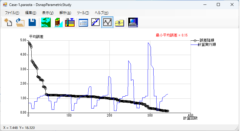
Task: Close the DsnapParametricStudy window
Action: point(232,4)
